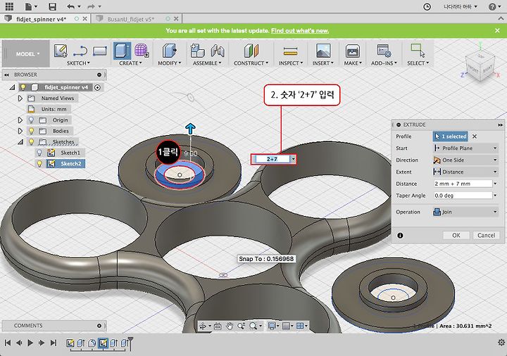Open the MODEL workspace dropdown
The height and width of the screenshot is (356, 507).
coord(26,53)
